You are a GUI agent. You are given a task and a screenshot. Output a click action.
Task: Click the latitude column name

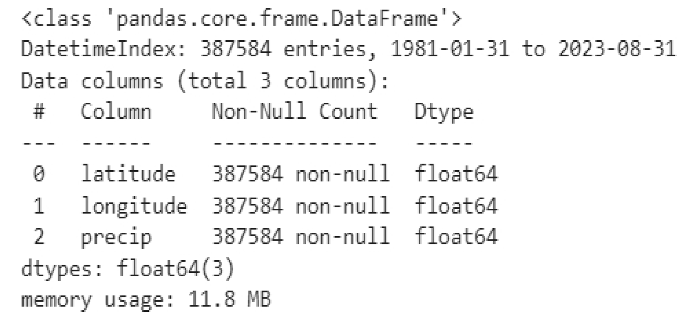(128, 174)
